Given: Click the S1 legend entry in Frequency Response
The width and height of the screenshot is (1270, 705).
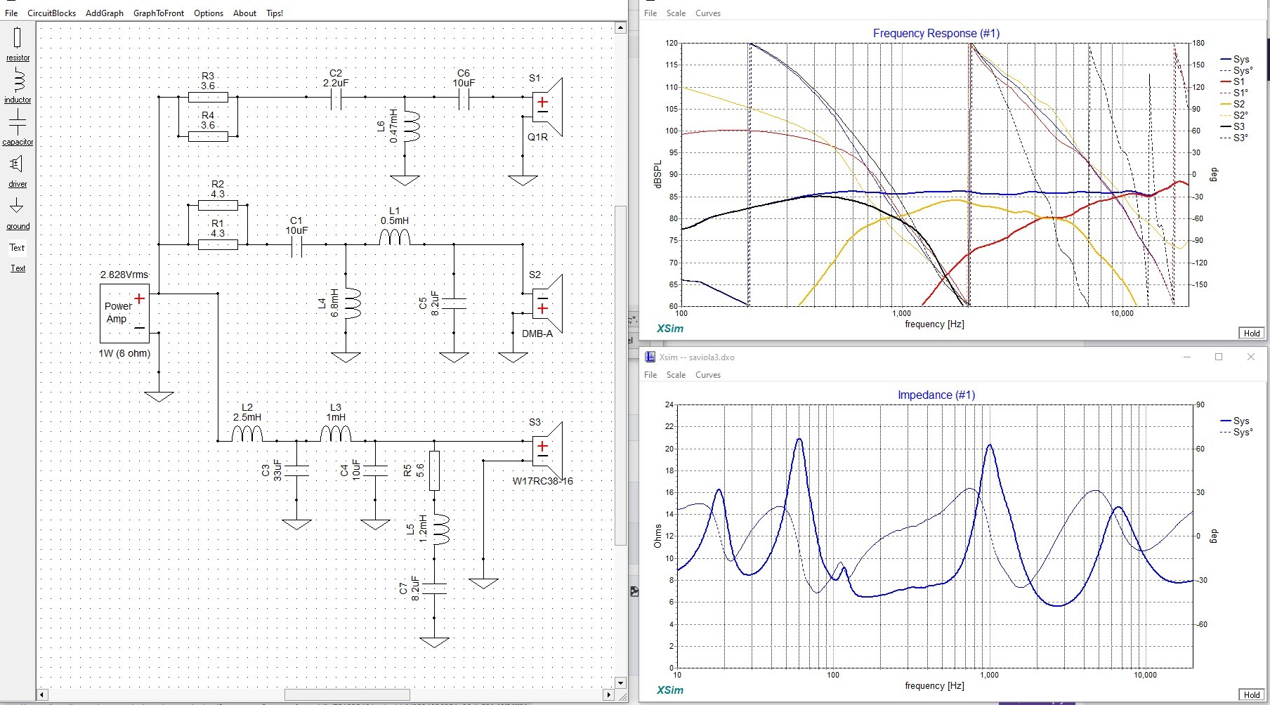Looking at the screenshot, I should pyautogui.click(x=1233, y=81).
